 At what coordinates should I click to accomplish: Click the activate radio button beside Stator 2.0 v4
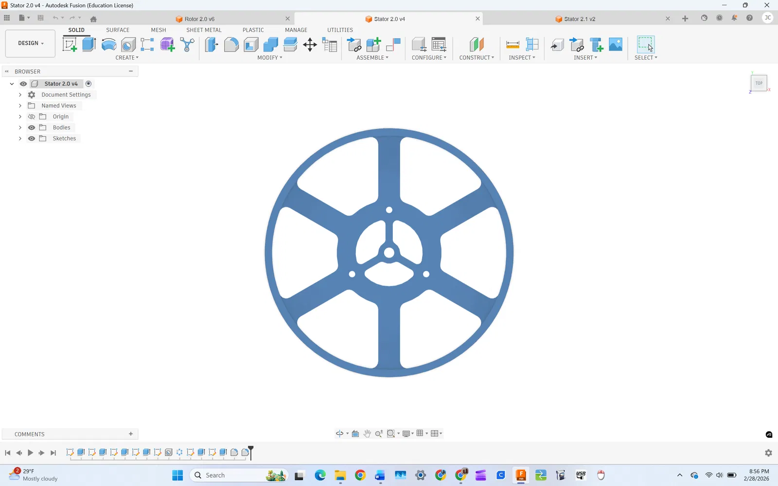(x=88, y=84)
